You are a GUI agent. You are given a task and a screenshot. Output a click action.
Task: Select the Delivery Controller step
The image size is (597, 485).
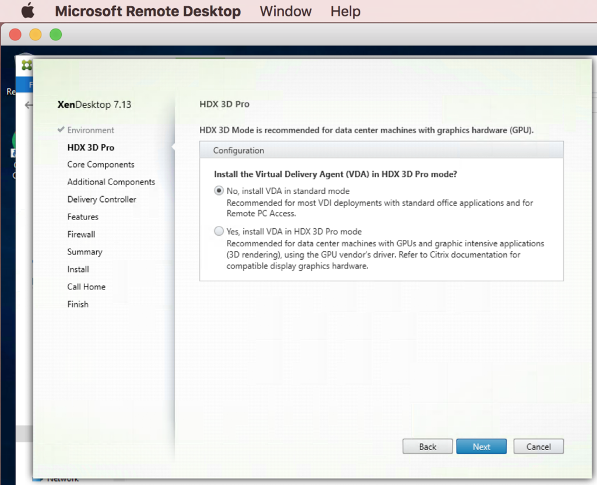[101, 200]
